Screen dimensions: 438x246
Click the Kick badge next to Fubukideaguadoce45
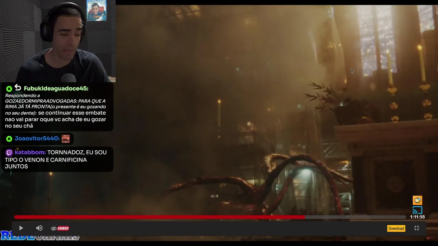click(x=9, y=89)
